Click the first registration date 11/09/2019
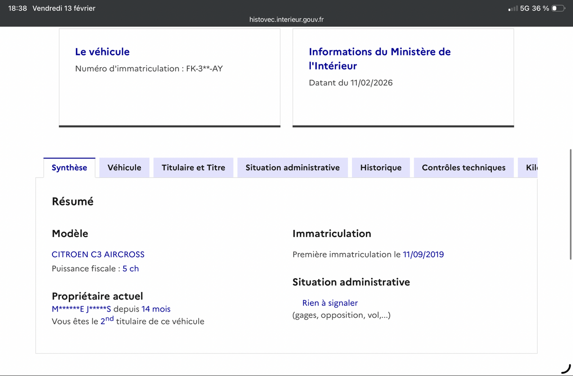 (x=423, y=254)
